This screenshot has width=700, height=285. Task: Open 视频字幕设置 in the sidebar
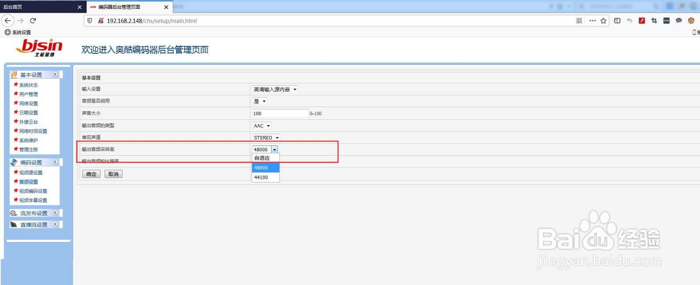[x=33, y=200]
